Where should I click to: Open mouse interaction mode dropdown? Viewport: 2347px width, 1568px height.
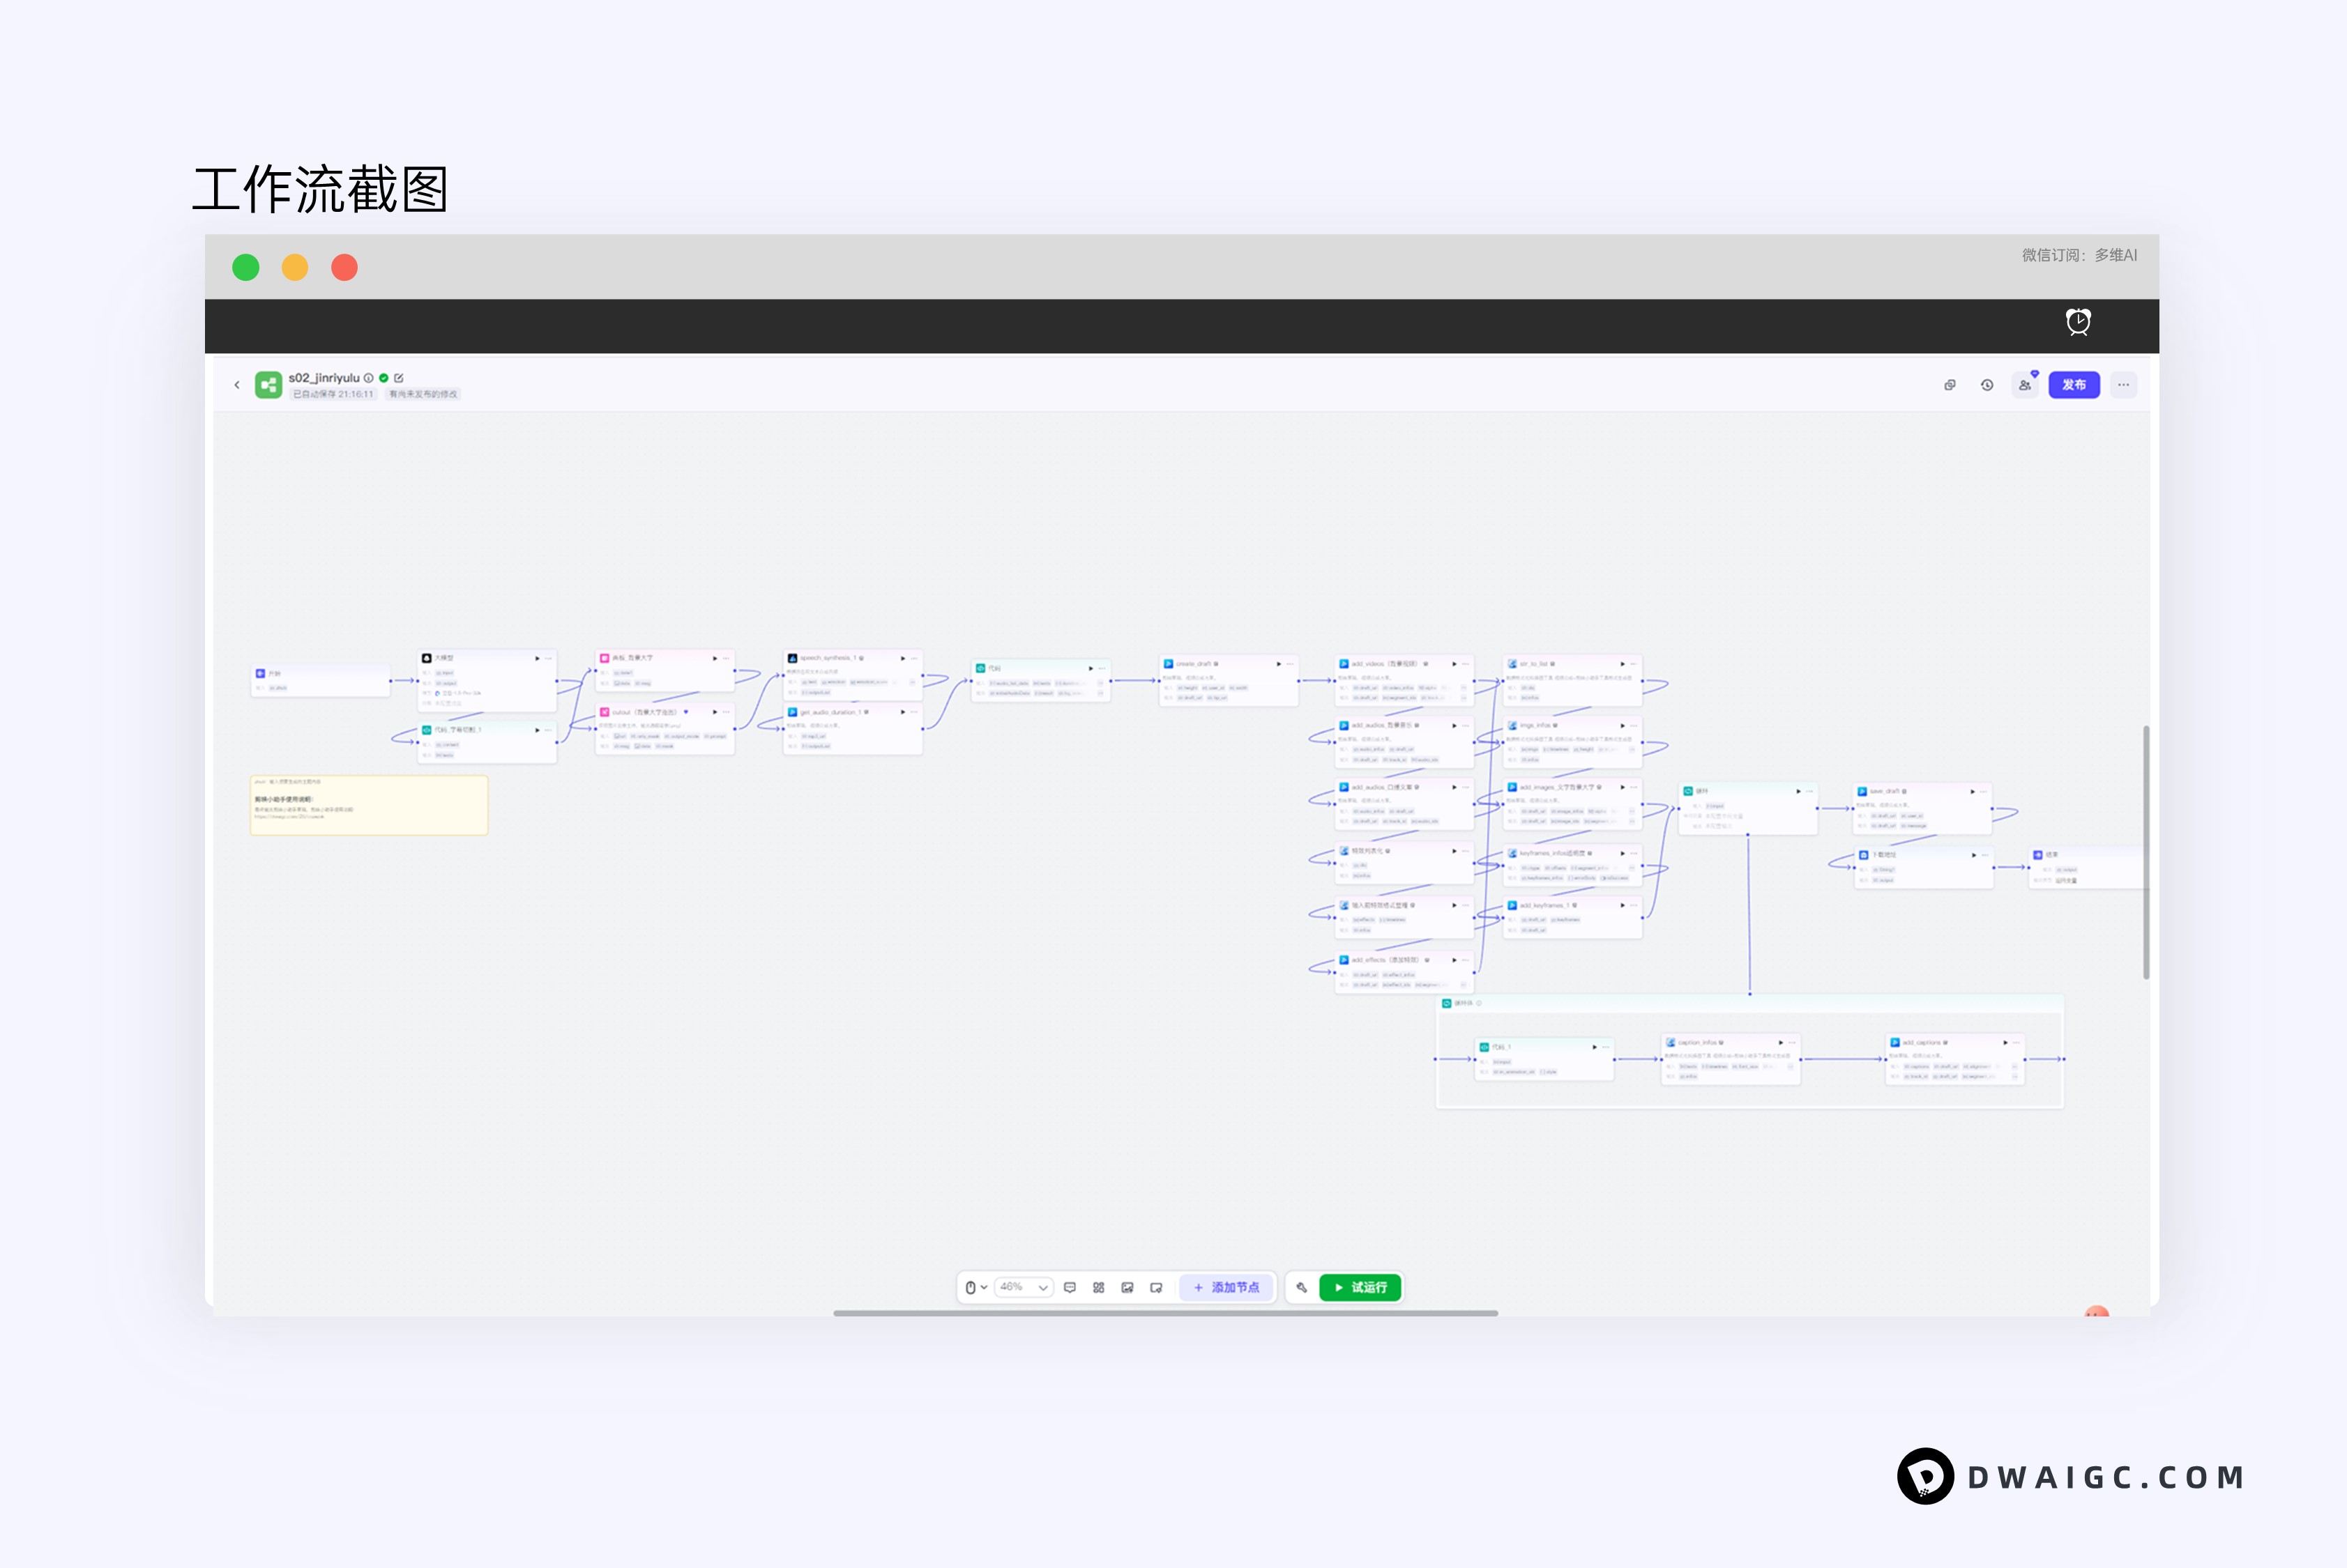(975, 1288)
